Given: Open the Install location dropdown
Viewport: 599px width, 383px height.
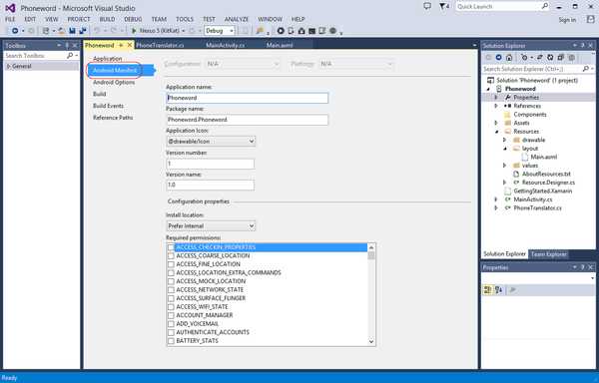Looking at the screenshot, I should [211, 225].
